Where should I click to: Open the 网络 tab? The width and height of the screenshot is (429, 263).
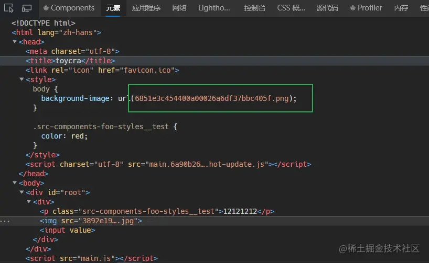(x=179, y=8)
